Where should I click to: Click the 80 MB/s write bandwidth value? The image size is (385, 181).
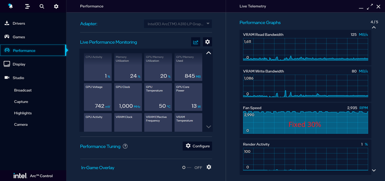pyautogui.click(x=360, y=71)
